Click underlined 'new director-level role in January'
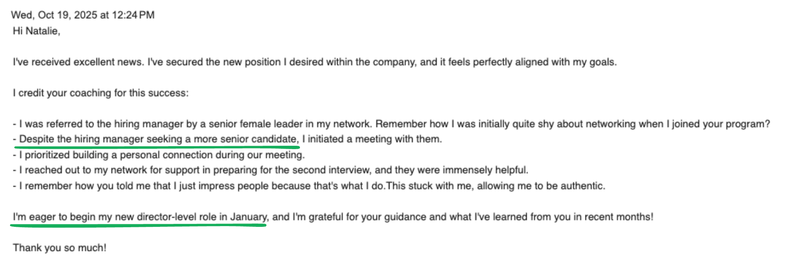The width and height of the screenshot is (788, 270). point(191,217)
